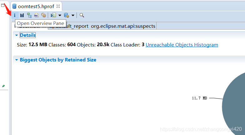The height and width of the screenshot is (135, 245).
Task: Open the Histogram view icon
Action: (22, 15)
